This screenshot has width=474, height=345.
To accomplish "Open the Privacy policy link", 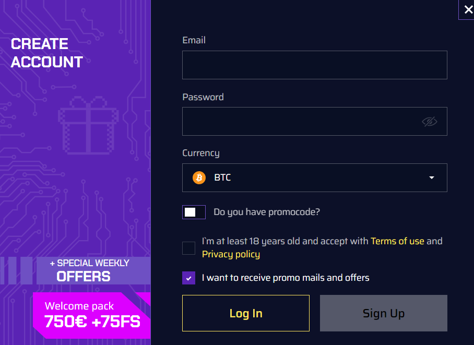I will (231, 254).
